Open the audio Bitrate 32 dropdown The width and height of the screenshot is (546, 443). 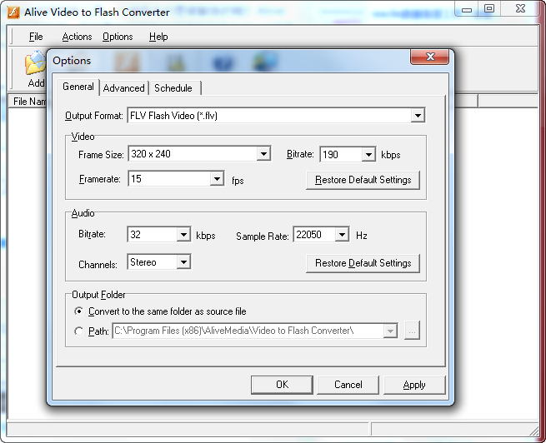[183, 234]
